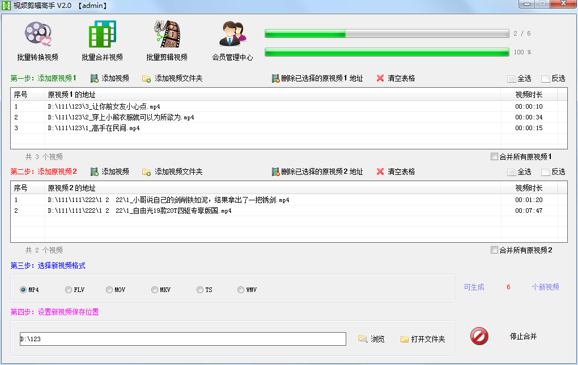
Task: Select the TS format radio button
Action: click(x=199, y=289)
